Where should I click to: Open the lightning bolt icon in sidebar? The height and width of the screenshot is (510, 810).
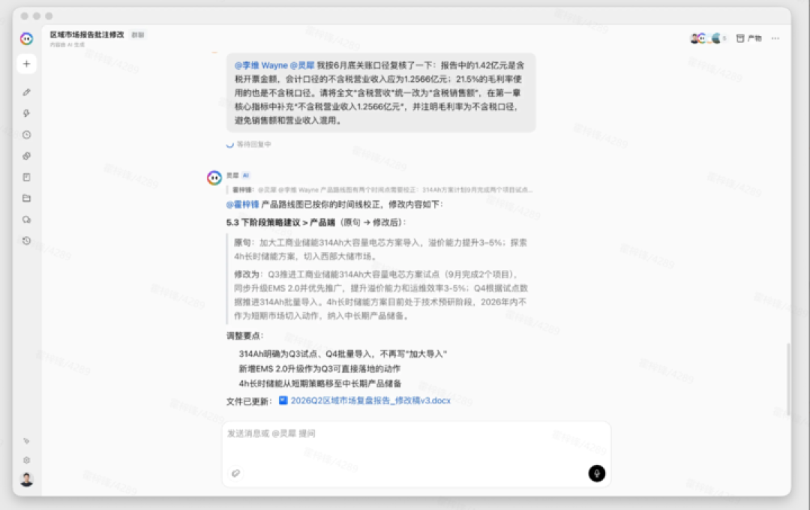(x=26, y=113)
